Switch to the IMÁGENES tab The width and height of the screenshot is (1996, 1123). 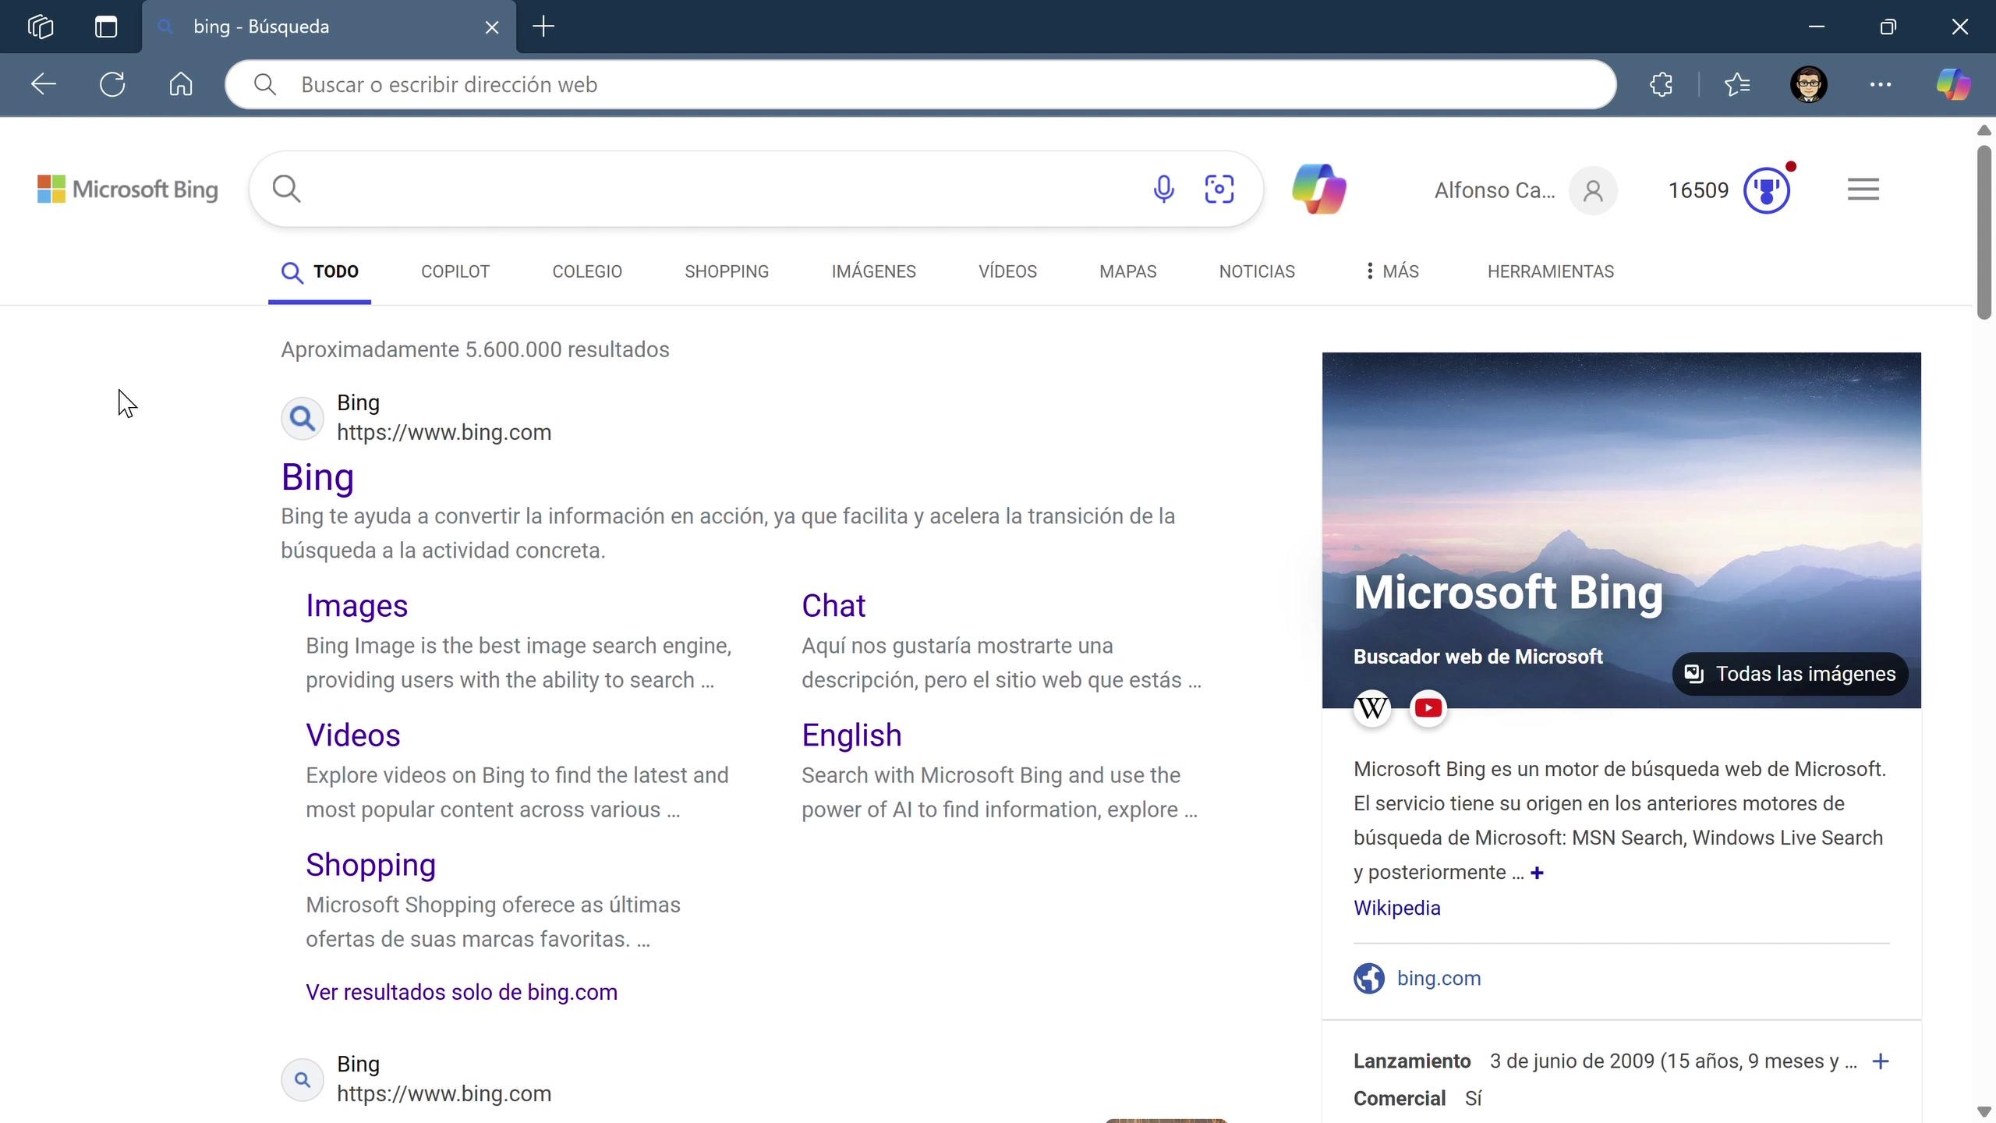(x=873, y=271)
